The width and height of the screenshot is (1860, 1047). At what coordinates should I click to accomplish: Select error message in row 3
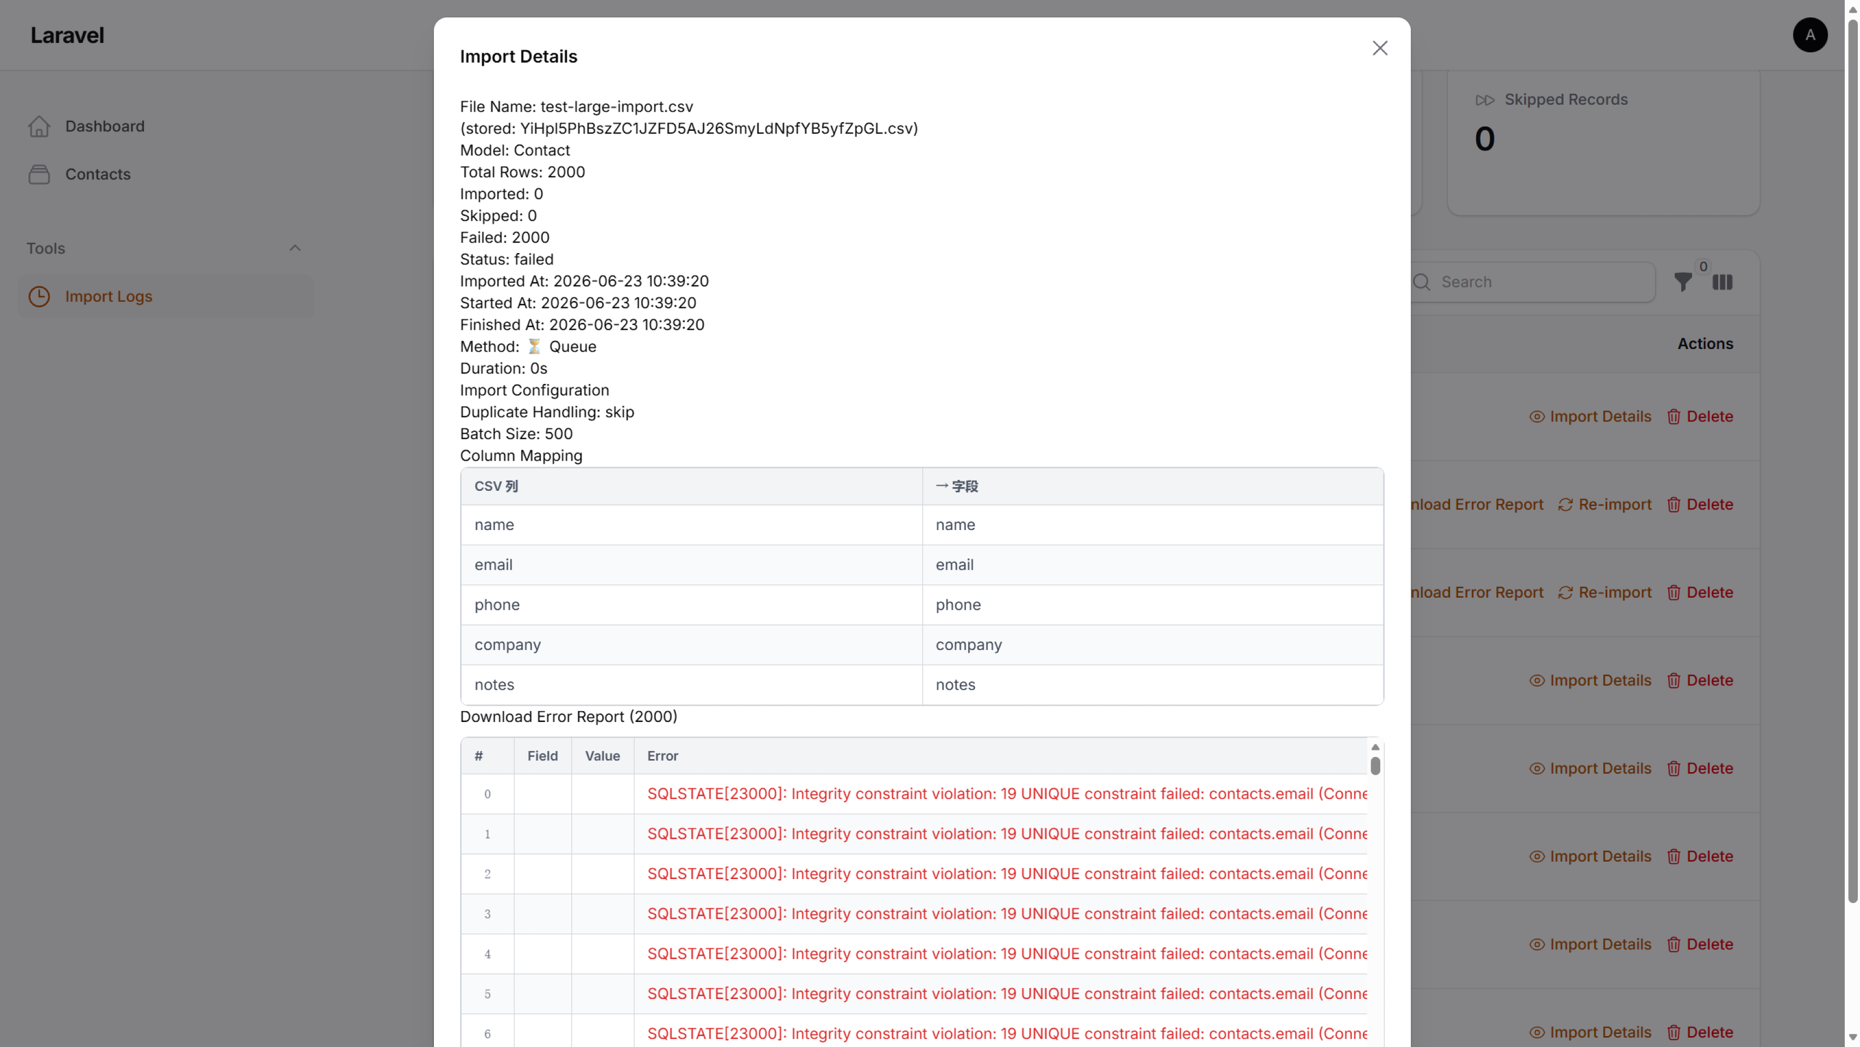(x=1006, y=914)
